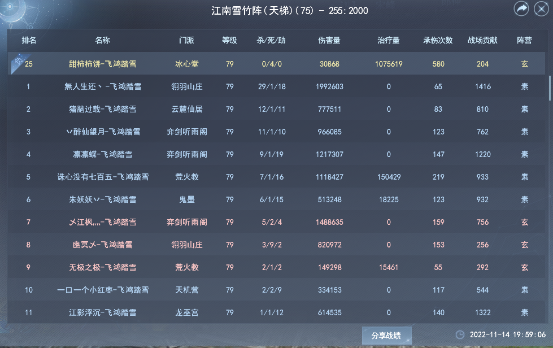Click the damage value 1992603

[329, 86]
